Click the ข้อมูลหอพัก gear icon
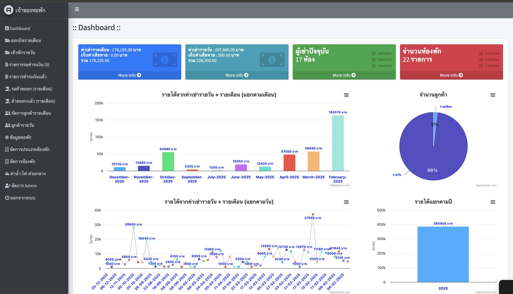513x294 pixels. coord(7,137)
